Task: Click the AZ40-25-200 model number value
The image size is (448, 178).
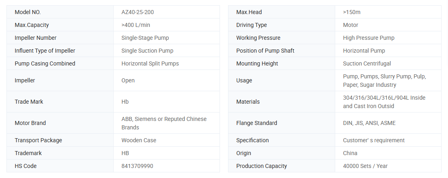Action: pyautogui.click(x=137, y=12)
